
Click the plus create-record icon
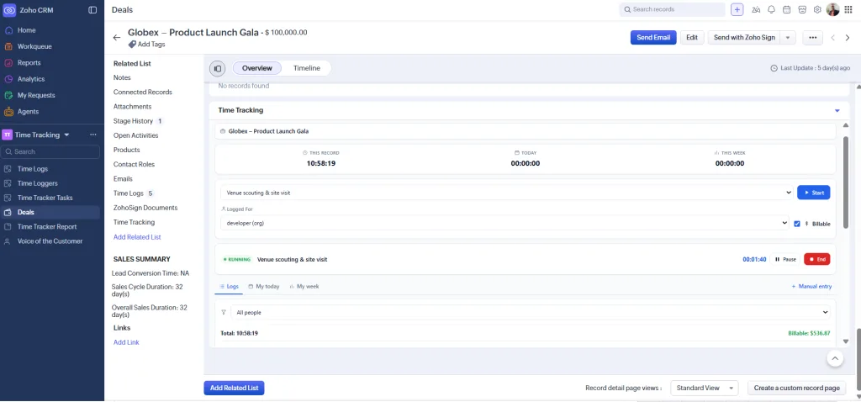pos(737,9)
